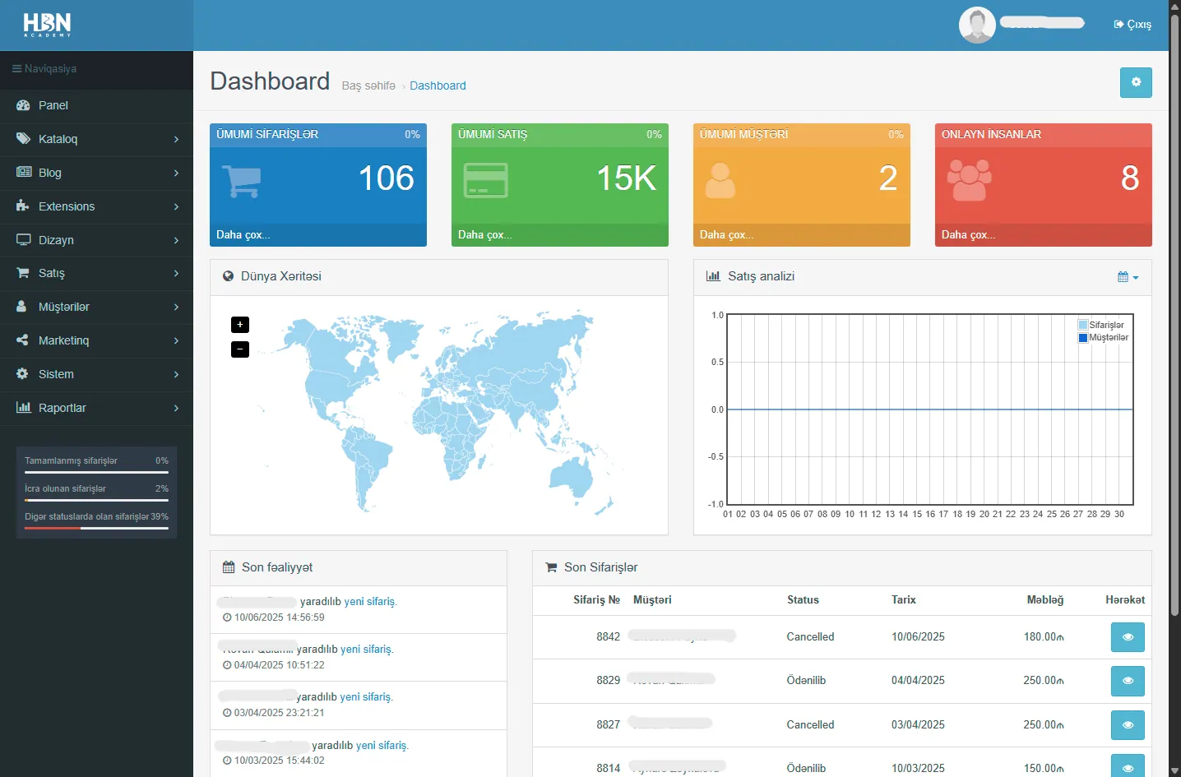This screenshot has width=1181, height=777.
Task: Open the Extensions menu item
Action: pyautogui.click(x=96, y=206)
